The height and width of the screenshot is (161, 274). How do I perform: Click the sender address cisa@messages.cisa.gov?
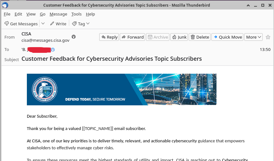tap(45, 40)
